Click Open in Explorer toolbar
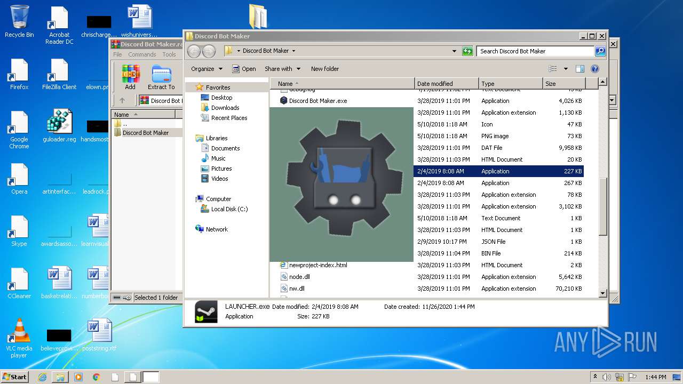The height and width of the screenshot is (384, 683). (244, 69)
